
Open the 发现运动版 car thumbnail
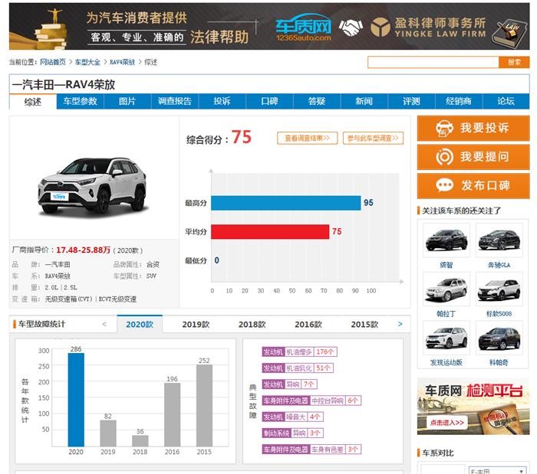click(x=446, y=338)
